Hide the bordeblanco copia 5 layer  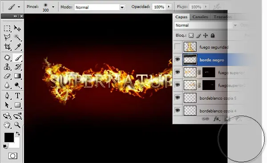[178, 98]
